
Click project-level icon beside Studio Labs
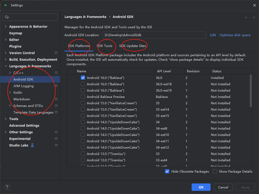tap(56, 145)
